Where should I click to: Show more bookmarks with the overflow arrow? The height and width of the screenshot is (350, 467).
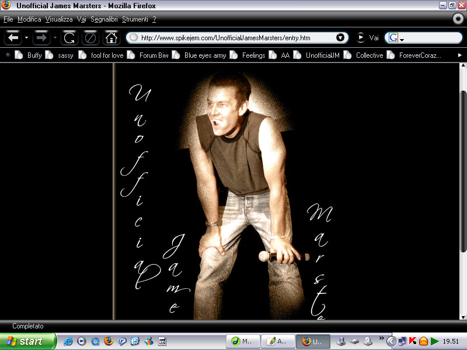(x=459, y=55)
